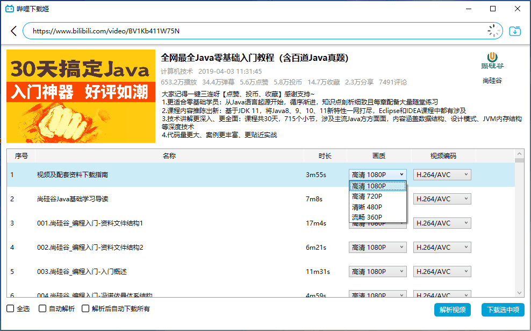Viewport: 531px width, 331px height.
Task: Click the 画质 column header
Action: pos(379,156)
